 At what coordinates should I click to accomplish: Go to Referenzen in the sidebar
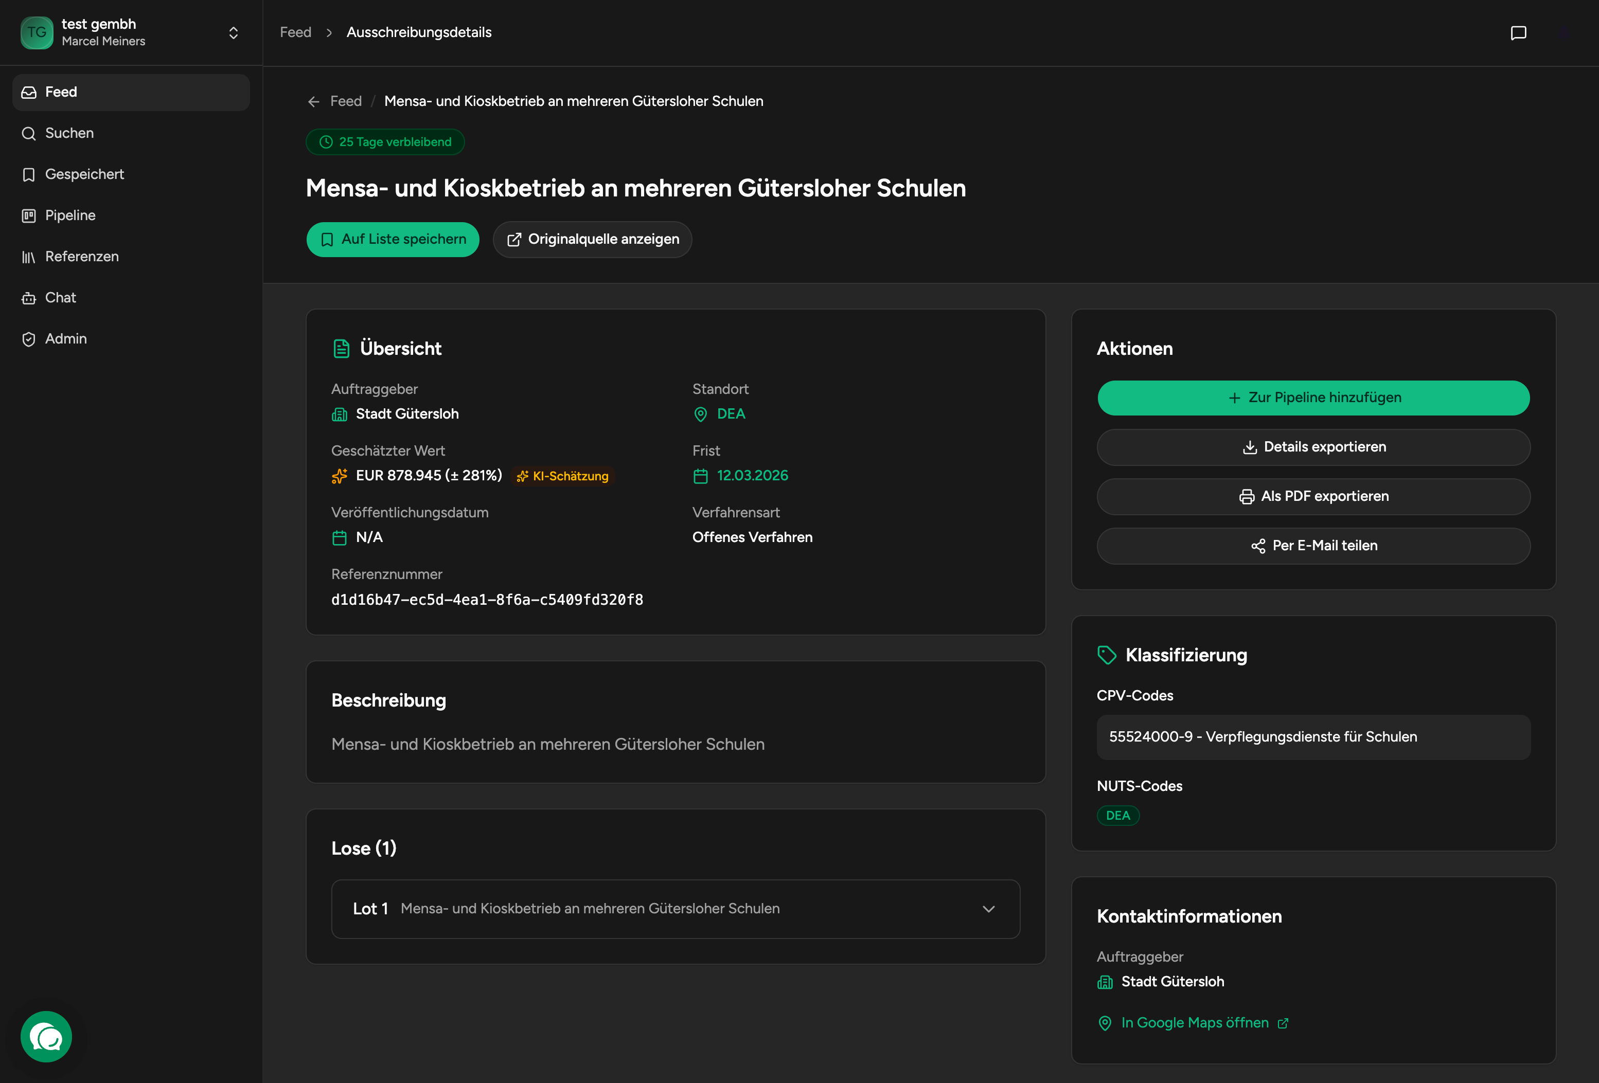click(81, 257)
